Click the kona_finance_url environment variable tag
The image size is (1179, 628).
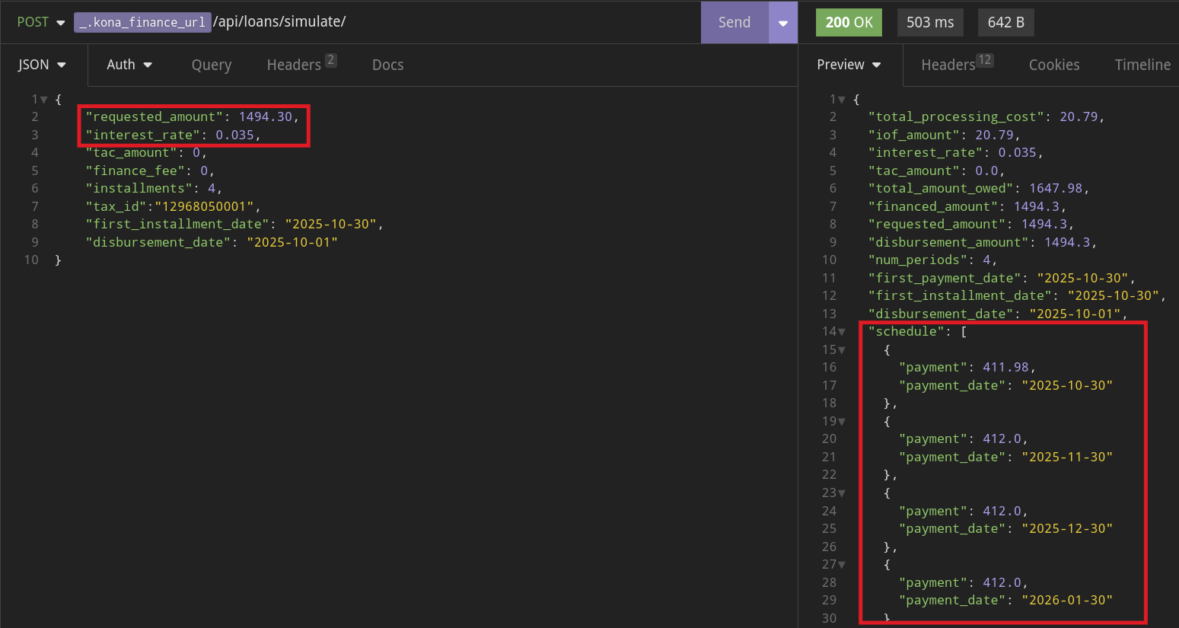(142, 22)
